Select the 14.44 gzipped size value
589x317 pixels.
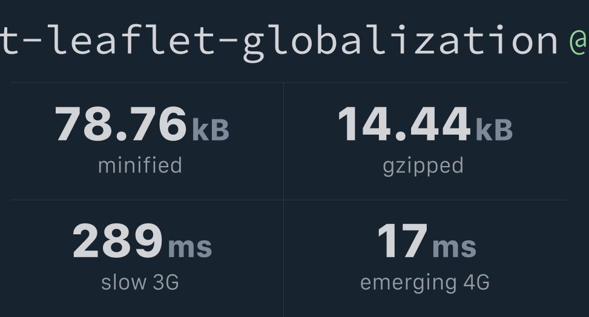404,124
